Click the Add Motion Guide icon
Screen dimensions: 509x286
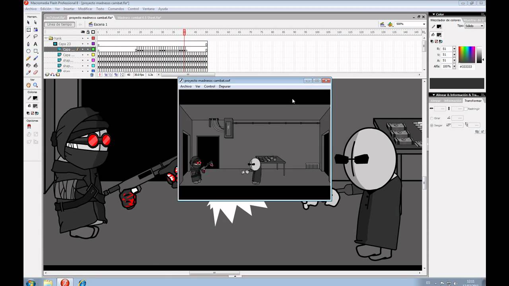click(52, 75)
